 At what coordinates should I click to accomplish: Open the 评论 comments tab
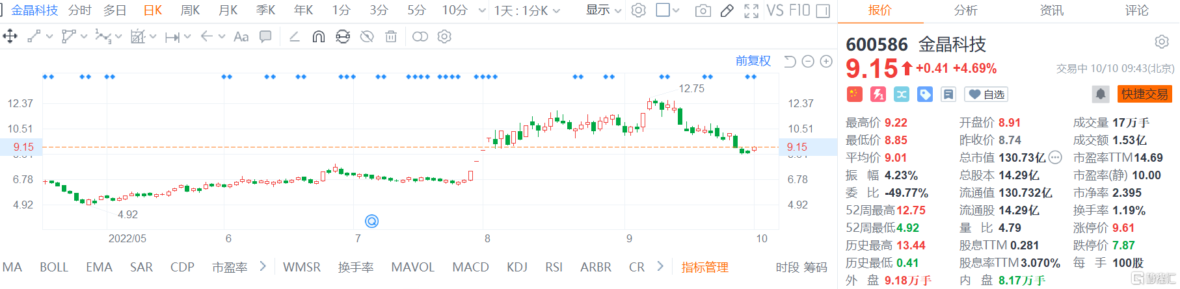1137,10
